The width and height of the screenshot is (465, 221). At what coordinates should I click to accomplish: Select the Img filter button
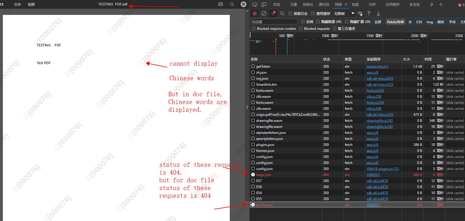click(x=430, y=22)
